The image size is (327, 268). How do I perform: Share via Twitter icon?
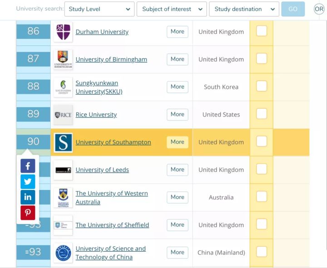coord(28,181)
